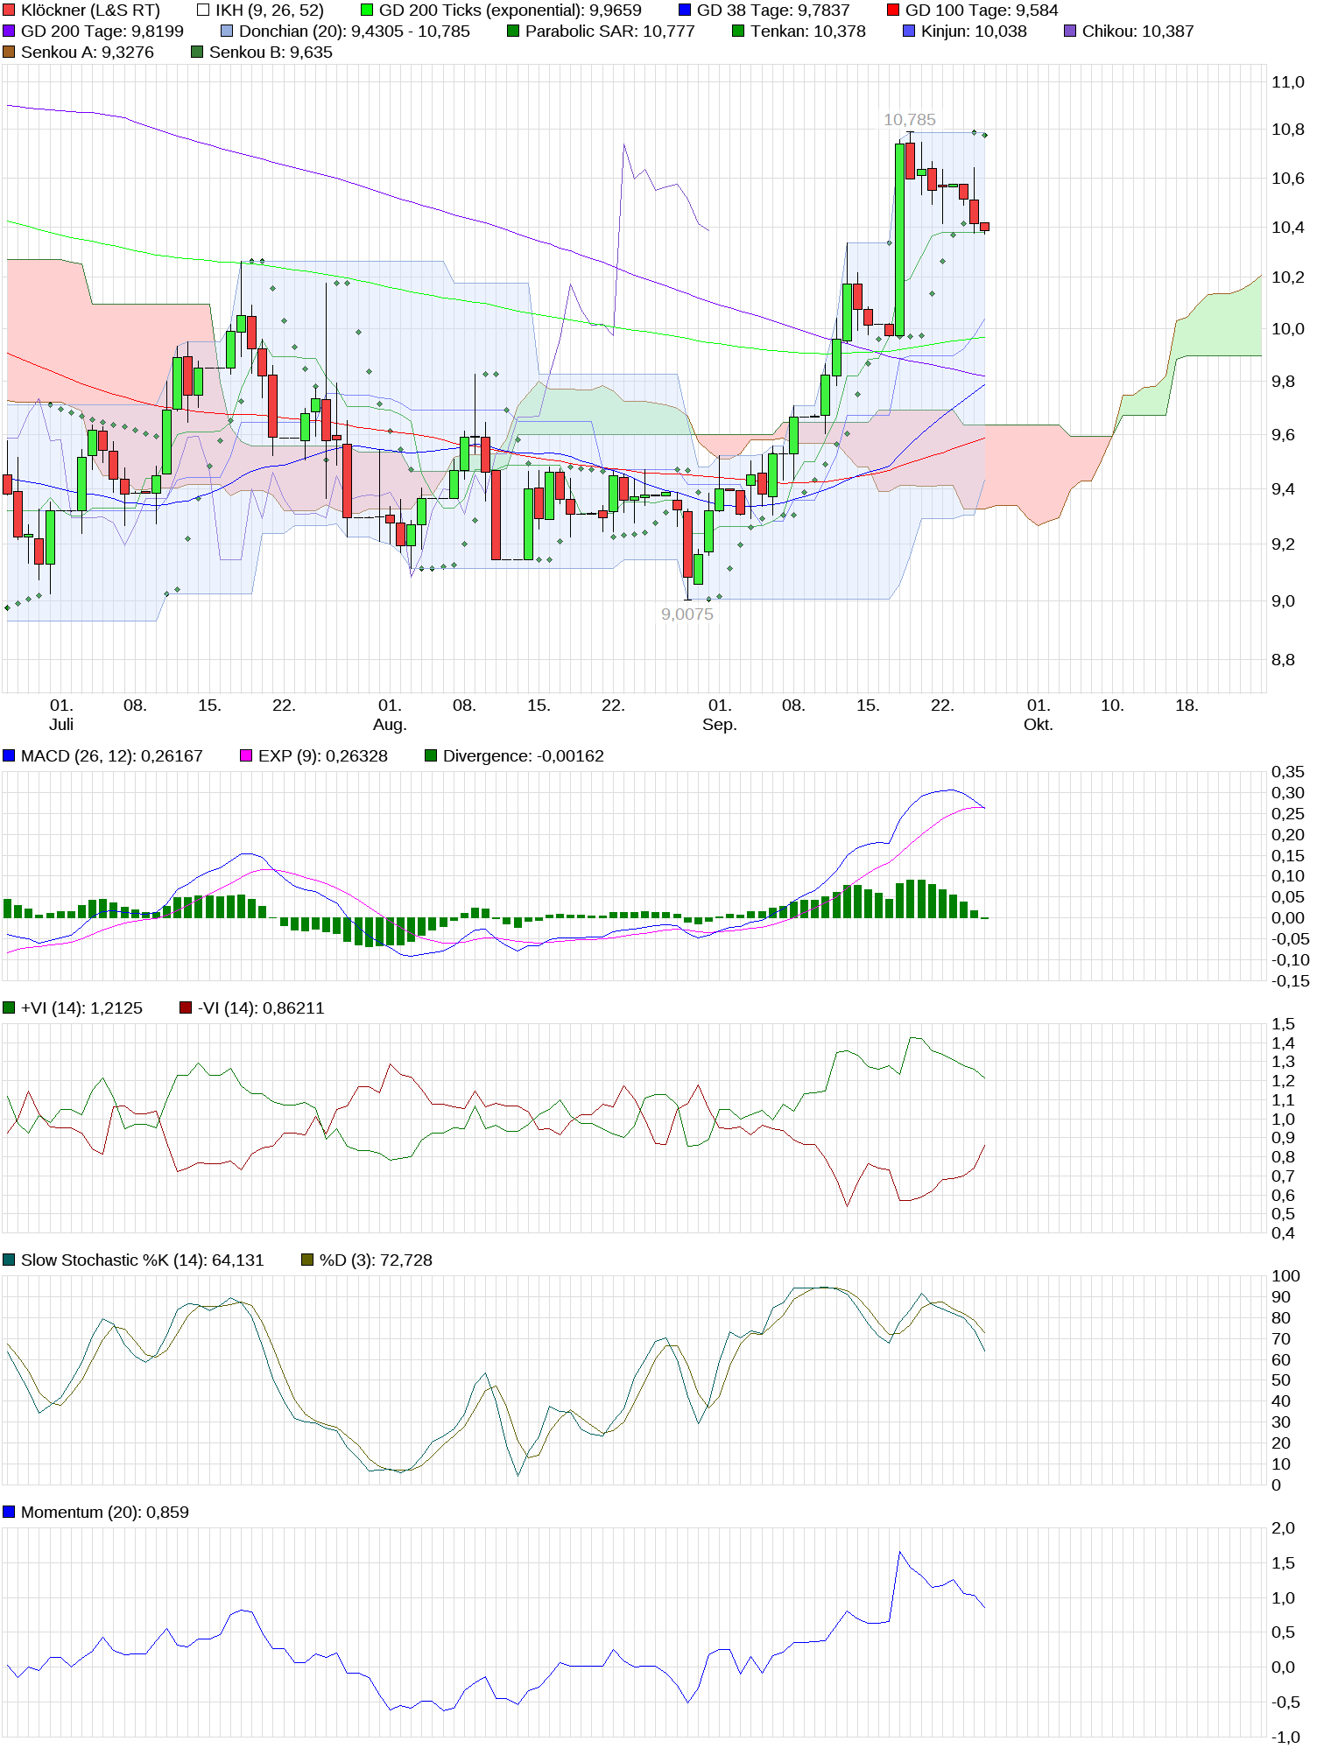1331x1755 pixels.
Task: Click the white IKH (9, 26, 52) legend swatch
Action: [203, 11]
